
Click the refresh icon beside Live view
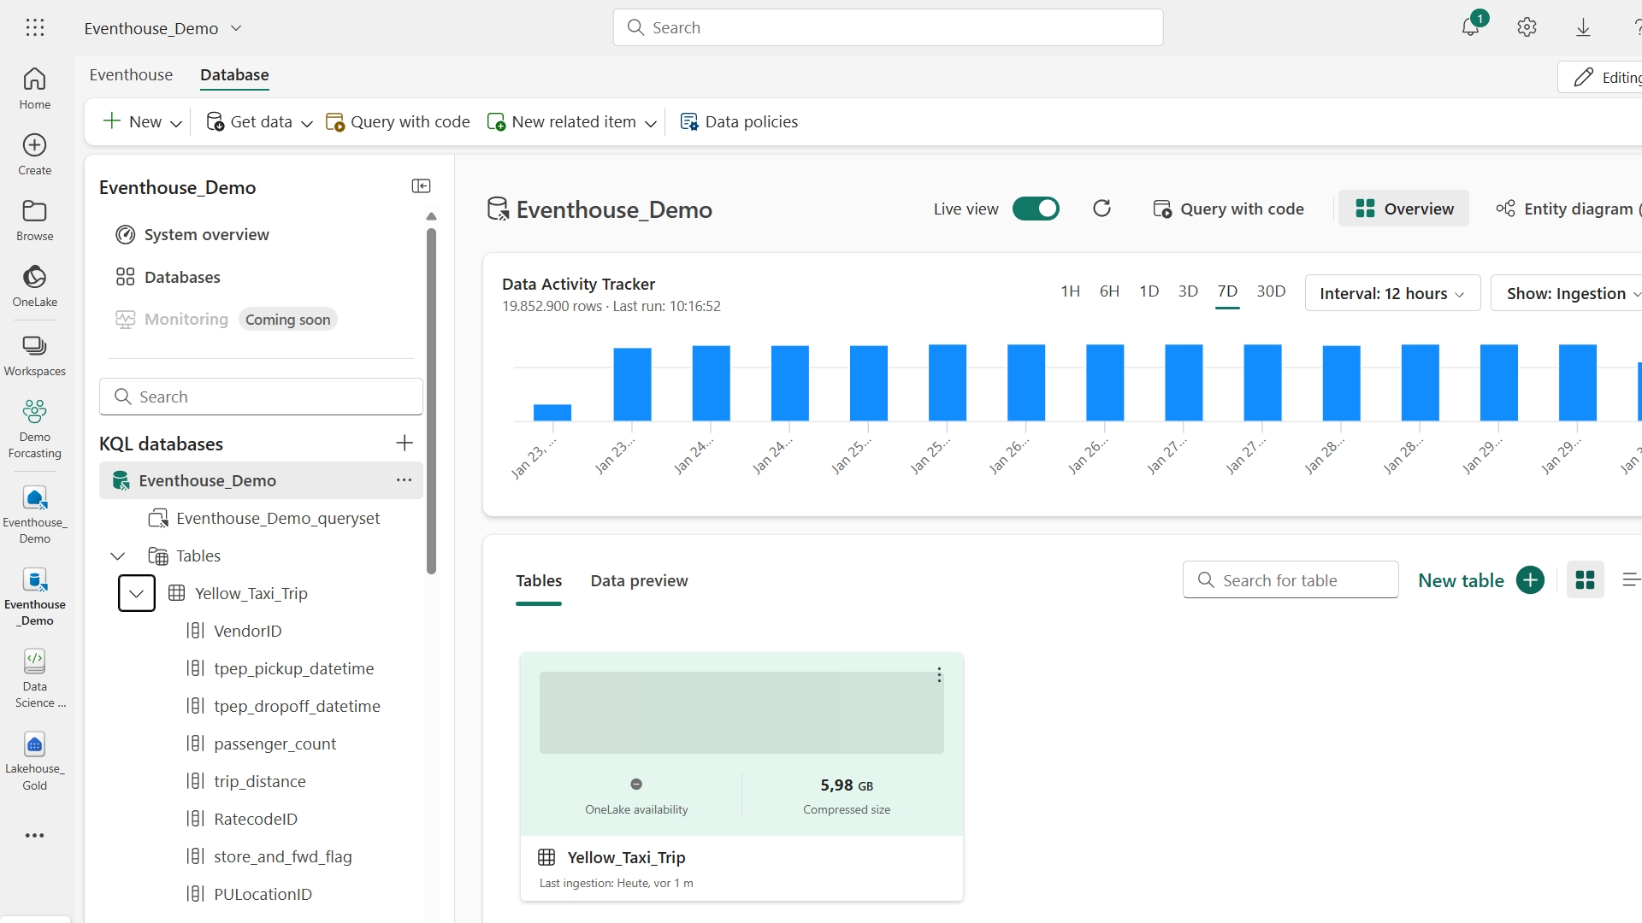[x=1102, y=209]
